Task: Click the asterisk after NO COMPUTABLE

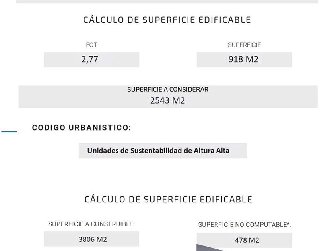Action: coord(288,224)
